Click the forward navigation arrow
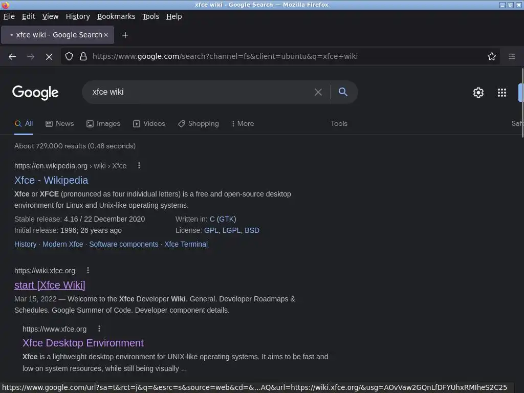 tap(31, 56)
